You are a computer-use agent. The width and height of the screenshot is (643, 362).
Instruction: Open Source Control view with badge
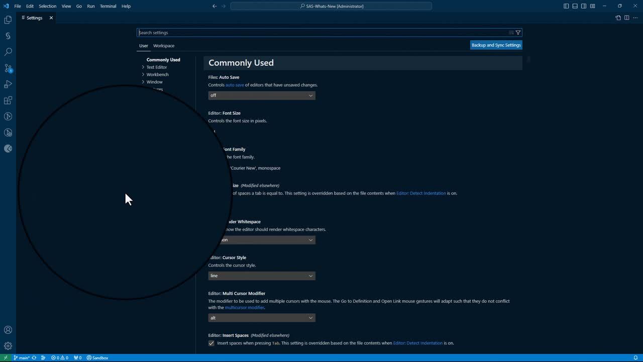[8, 68]
